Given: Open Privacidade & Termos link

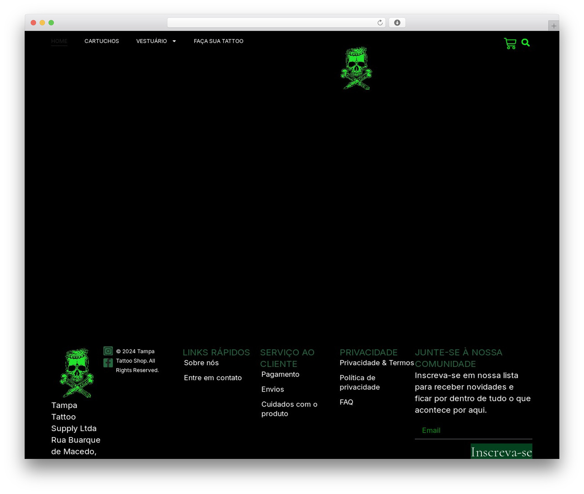Looking at the screenshot, I should pos(377,363).
